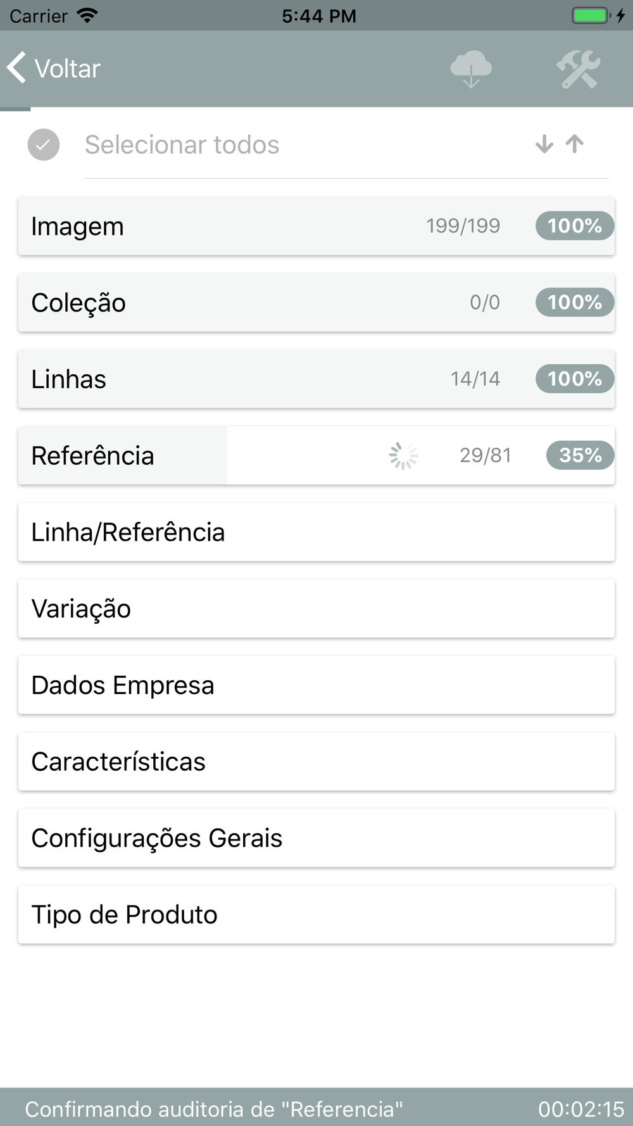Tap the cloud download icon

(x=471, y=69)
